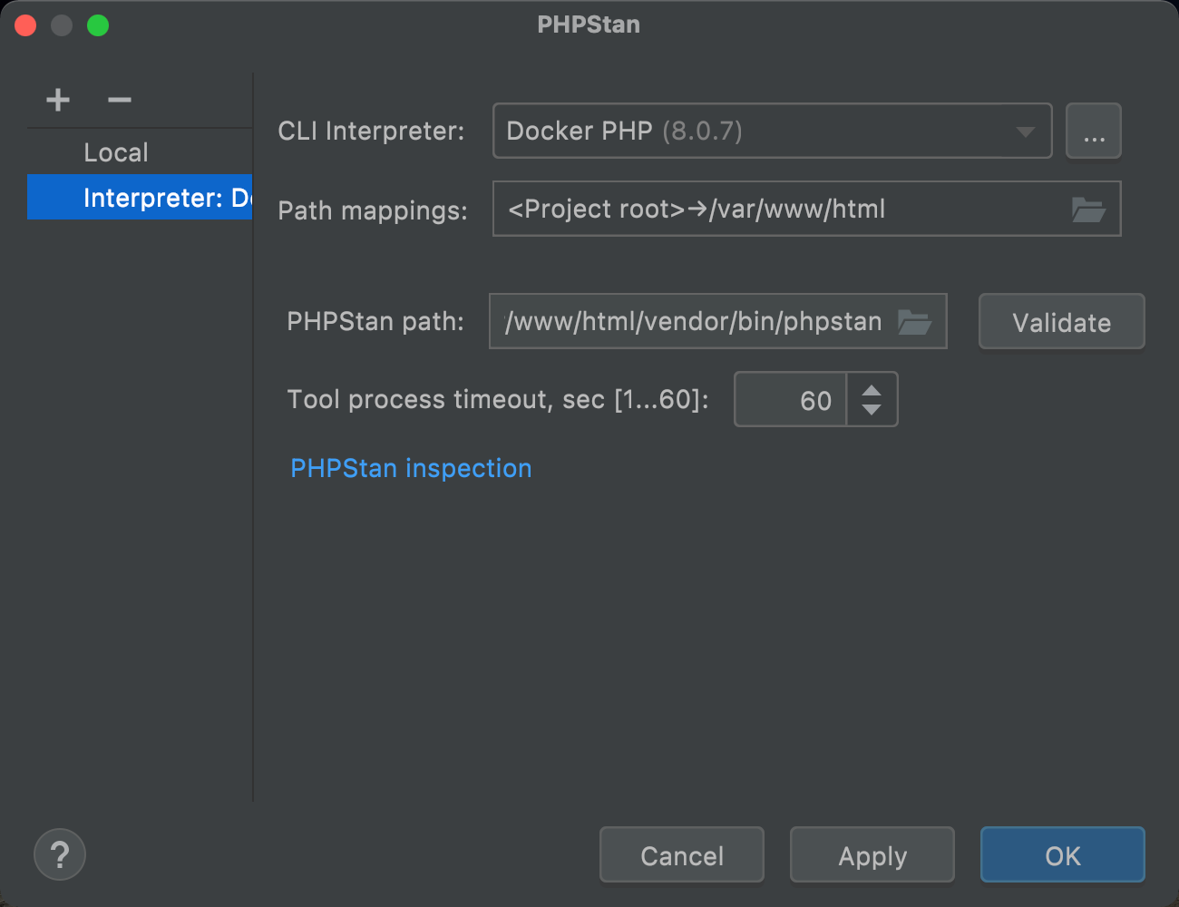This screenshot has width=1179, height=907.
Task: Click the Path mappings text field
Action: pyautogui.click(x=780, y=210)
